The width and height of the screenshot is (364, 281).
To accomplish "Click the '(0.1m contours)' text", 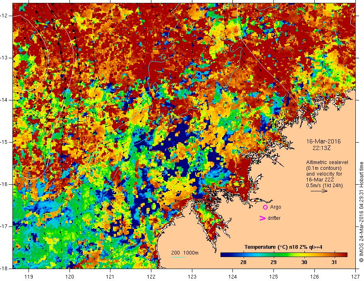I will [x=324, y=168].
